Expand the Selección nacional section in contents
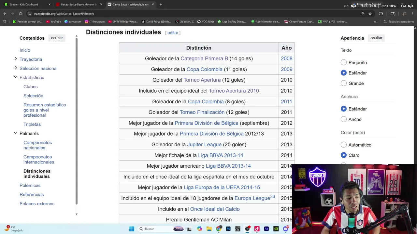Viewport: 417px width, 234px height. tap(16, 68)
